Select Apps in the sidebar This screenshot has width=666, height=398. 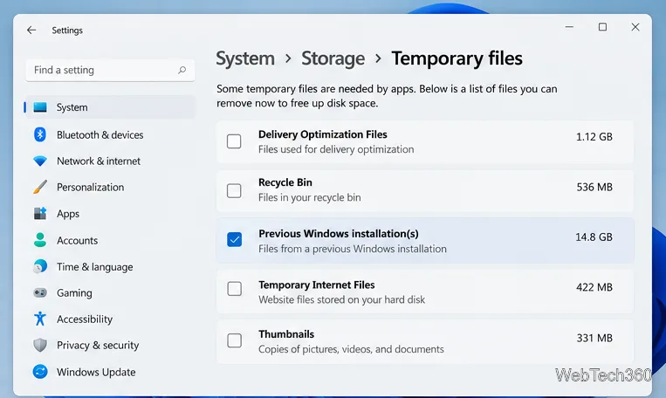point(111,213)
